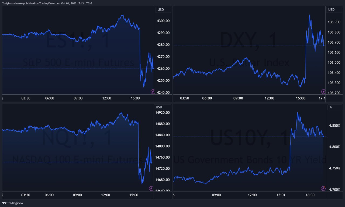
Task: Click the TradingView logo at bottom left
Action: click(13, 203)
